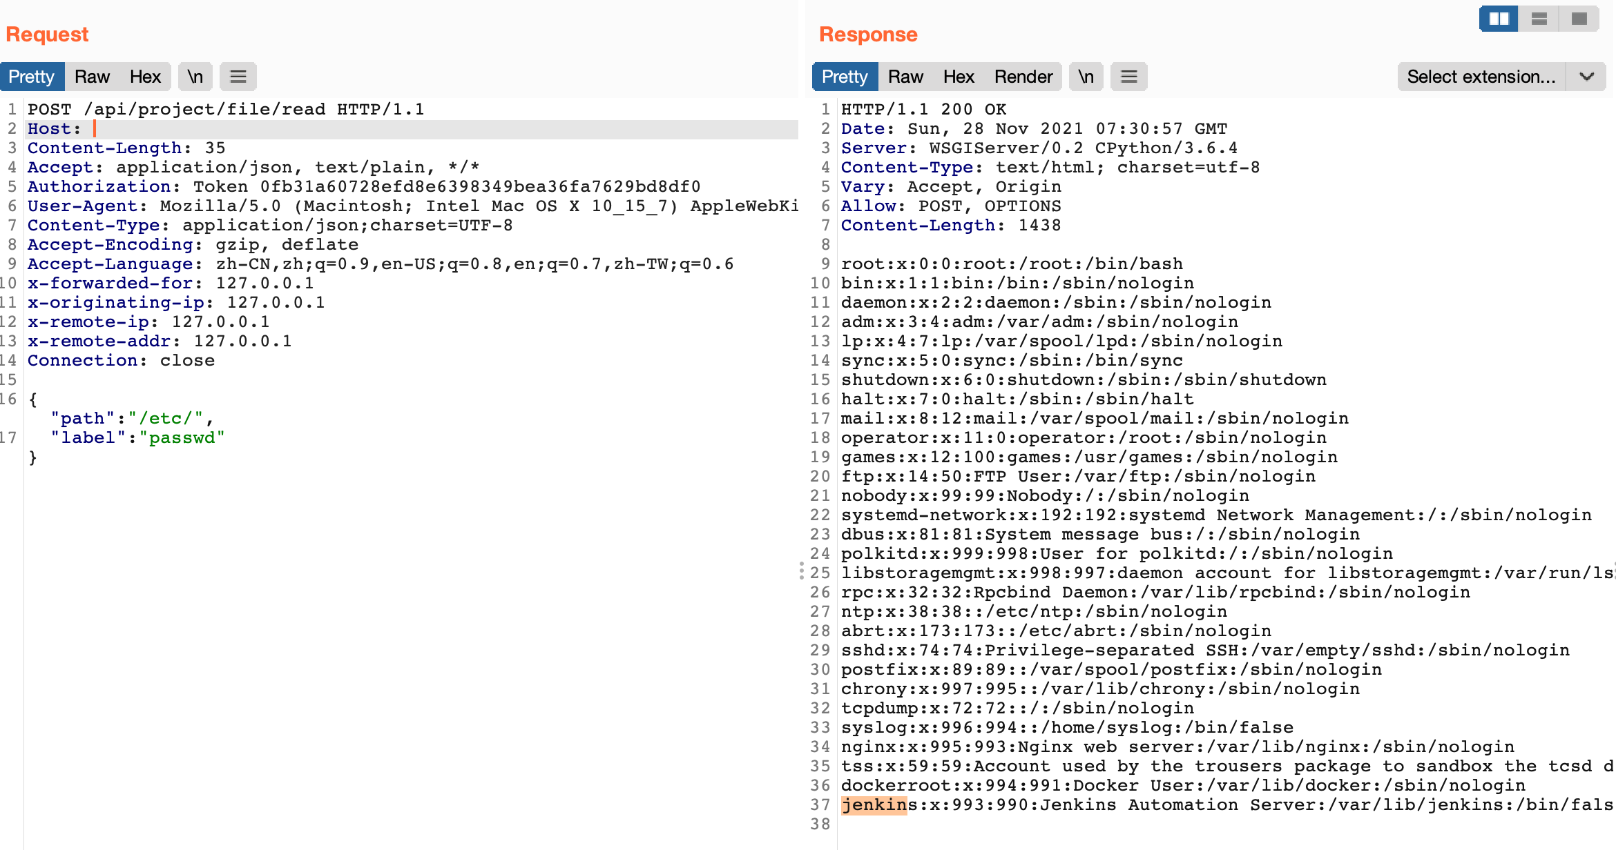Select Response Pretty tab
The image size is (1616, 850).
click(x=845, y=77)
